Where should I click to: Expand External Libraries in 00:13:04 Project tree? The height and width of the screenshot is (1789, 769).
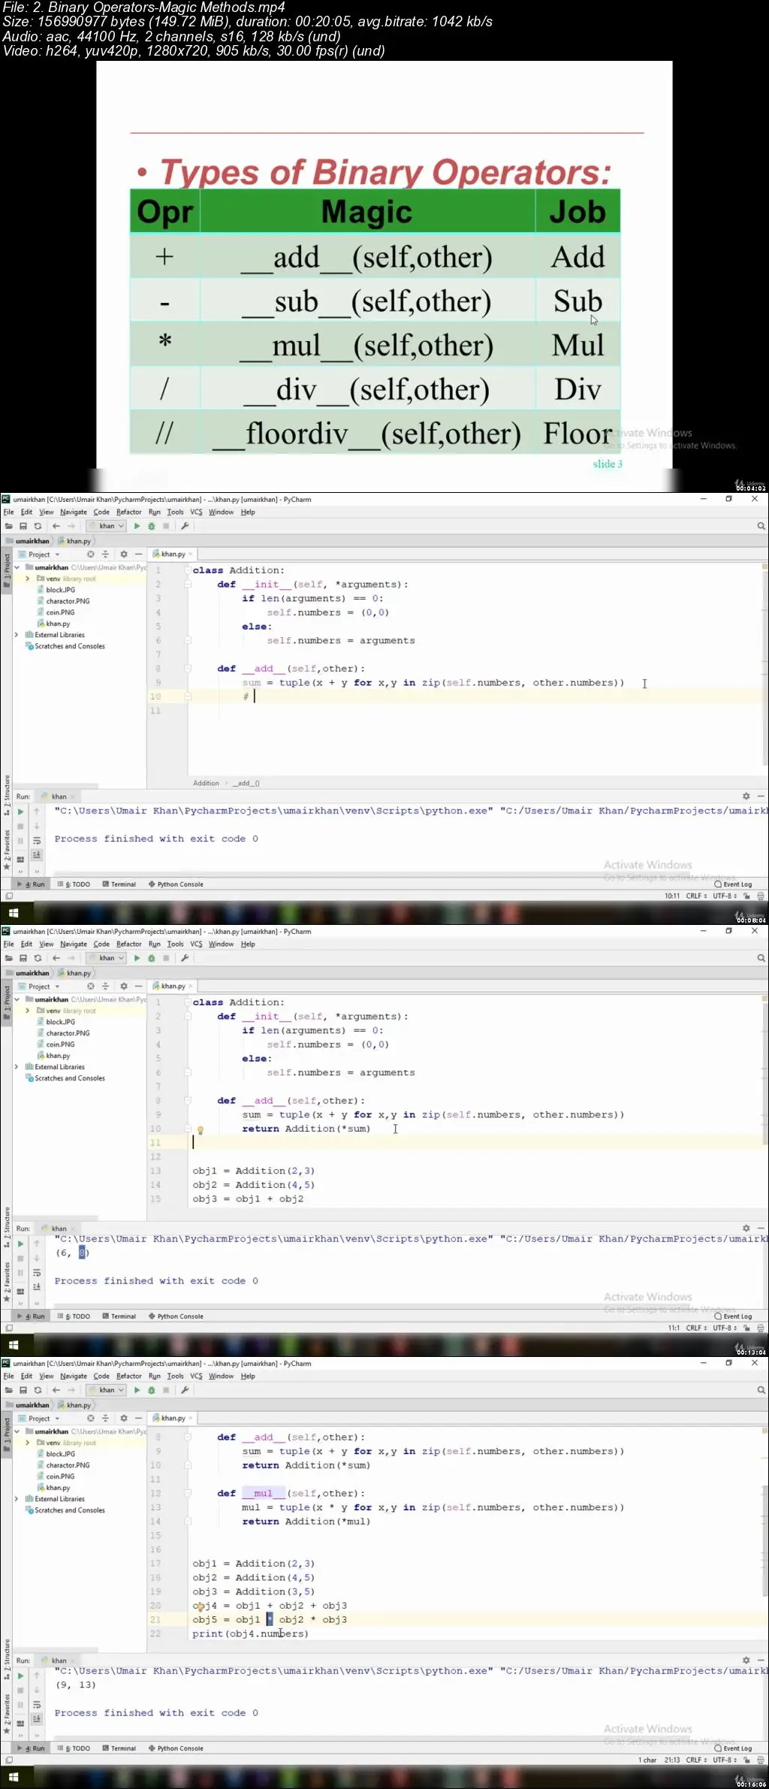(x=17, y=1067)
